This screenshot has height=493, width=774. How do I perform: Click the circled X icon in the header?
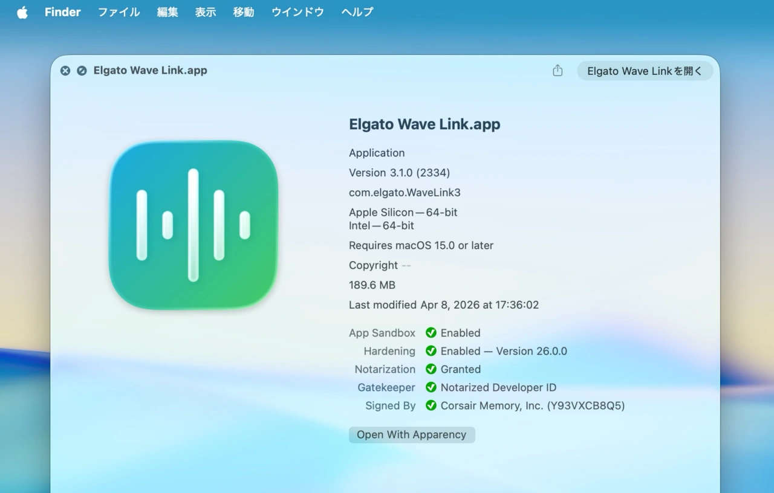65,71
